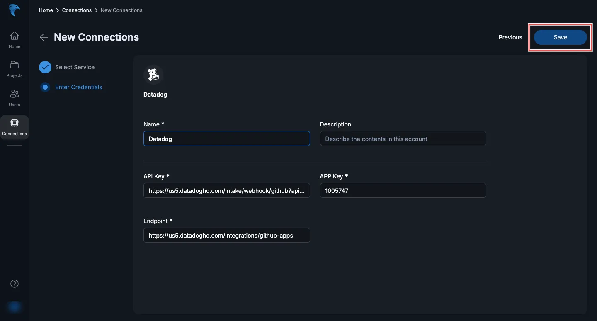Screen dimensions: 597x321
Task: Focus the Name input field
Action: 226,139
